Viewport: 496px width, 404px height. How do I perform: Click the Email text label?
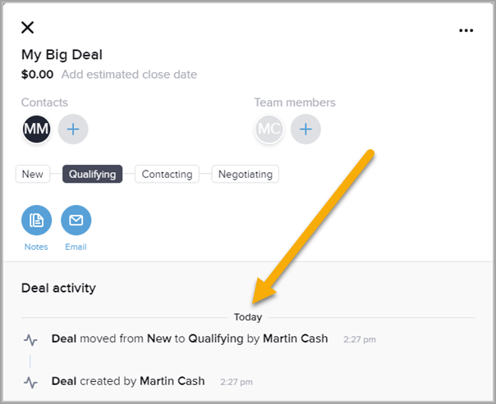coord(76,247)
